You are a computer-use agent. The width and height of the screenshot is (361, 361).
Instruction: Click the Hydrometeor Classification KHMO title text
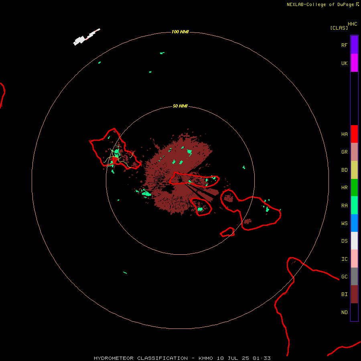(x=182, y=358)
